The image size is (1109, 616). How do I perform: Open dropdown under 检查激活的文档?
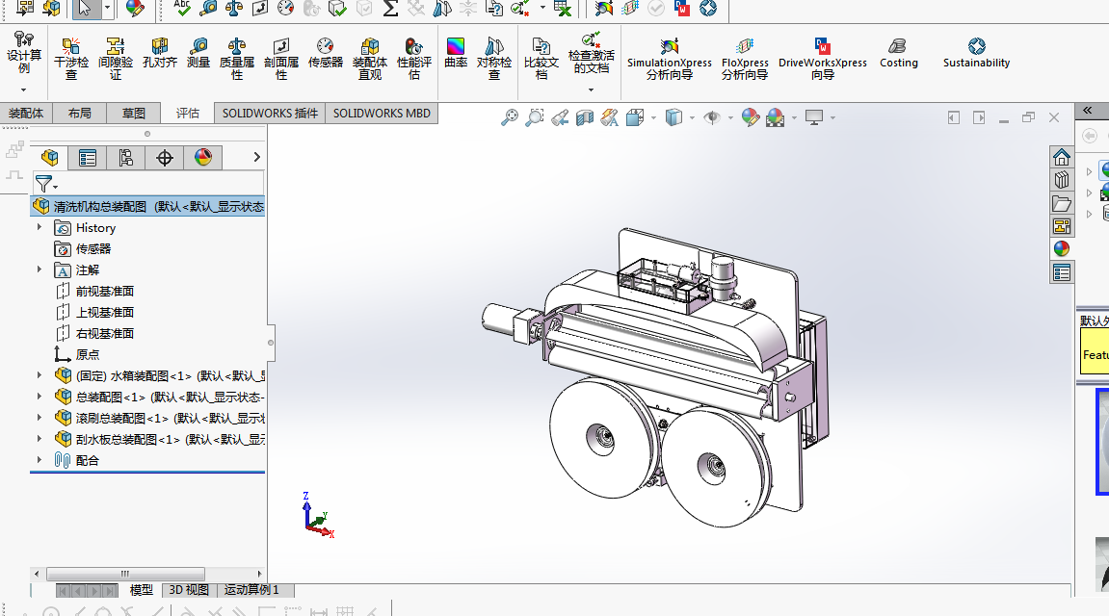pyautogui.click(x=591, y=90)
